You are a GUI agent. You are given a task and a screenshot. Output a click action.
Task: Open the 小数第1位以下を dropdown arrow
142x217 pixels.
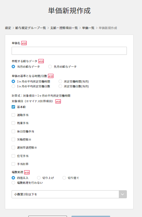click(x=123, y=194)
